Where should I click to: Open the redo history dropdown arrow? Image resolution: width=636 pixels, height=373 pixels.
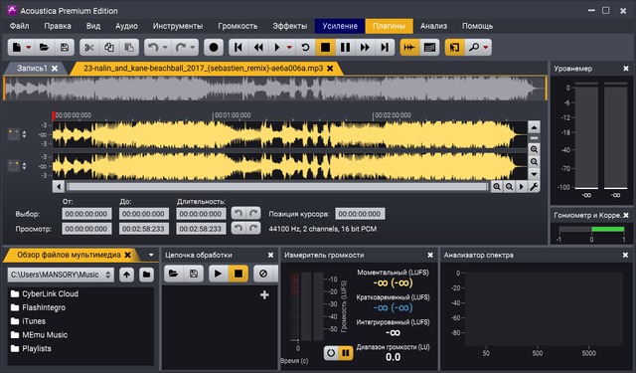point(192,48)
